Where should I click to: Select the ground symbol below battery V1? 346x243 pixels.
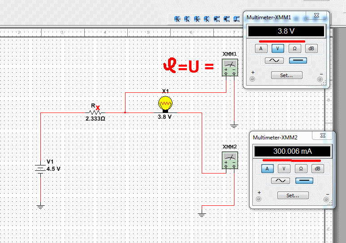[41, 206]
